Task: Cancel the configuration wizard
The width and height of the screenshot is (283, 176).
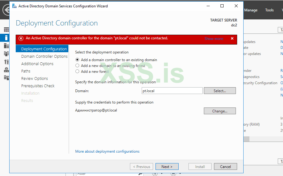Action: [225, 167]
